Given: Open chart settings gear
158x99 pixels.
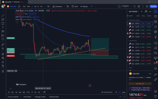Looking at the screenshot, I should 139,7.
